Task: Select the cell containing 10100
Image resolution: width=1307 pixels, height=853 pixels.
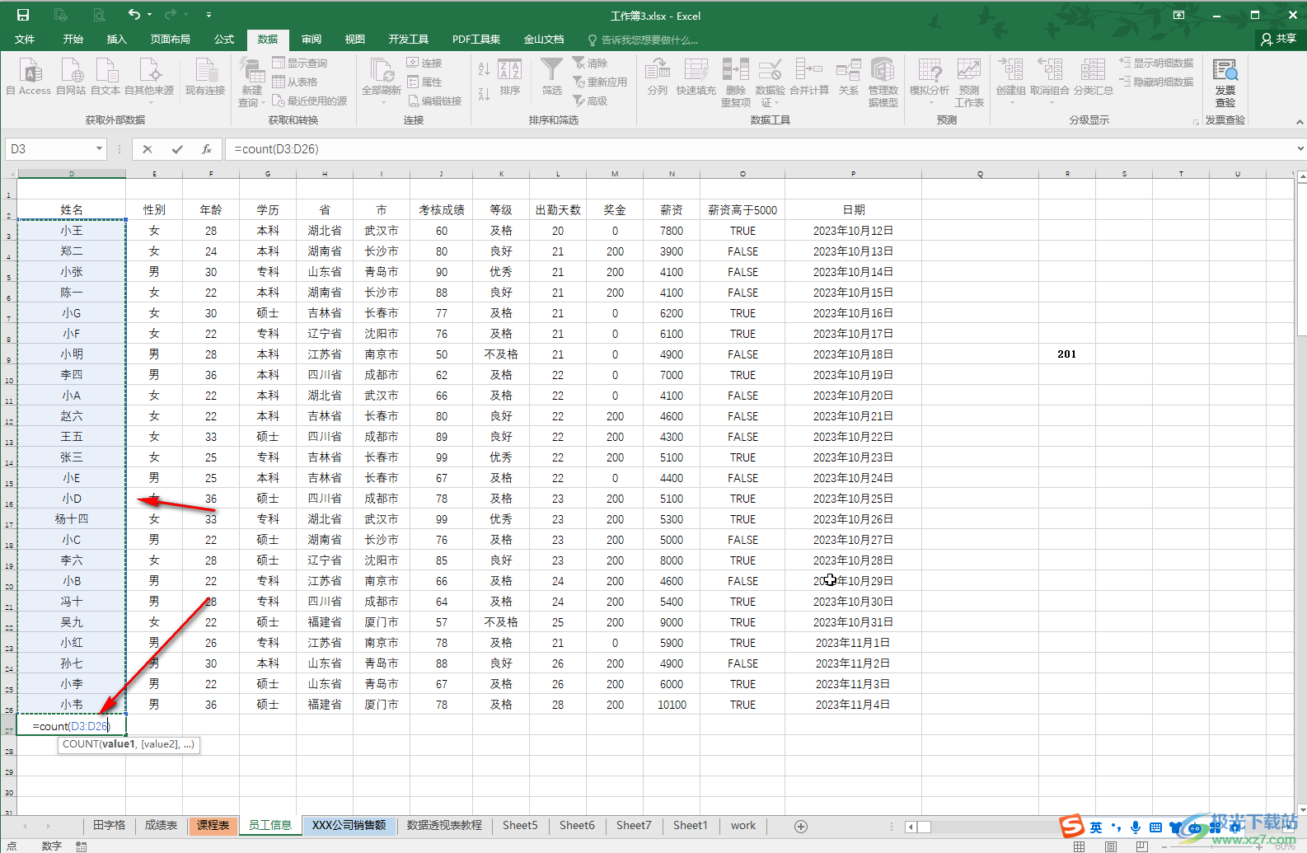Action: (x=672, y=705)
